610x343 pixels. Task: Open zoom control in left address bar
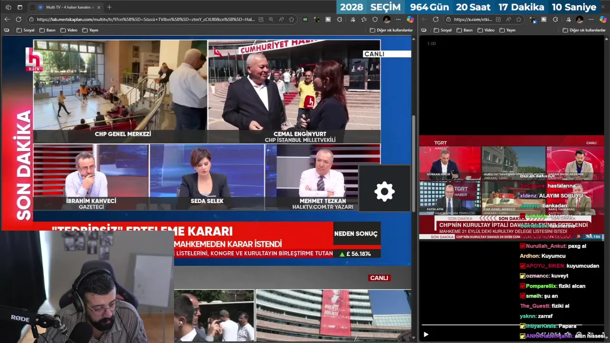pyautogui.click(x=271, y=20)
